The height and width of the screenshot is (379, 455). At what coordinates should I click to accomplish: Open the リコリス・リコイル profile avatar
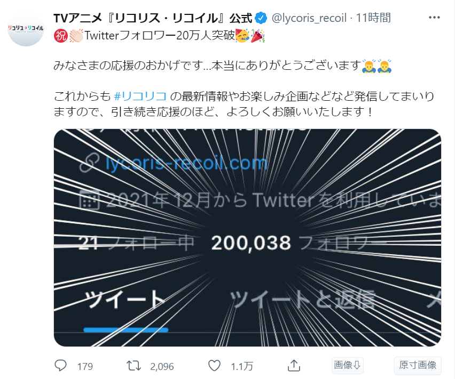26,28
